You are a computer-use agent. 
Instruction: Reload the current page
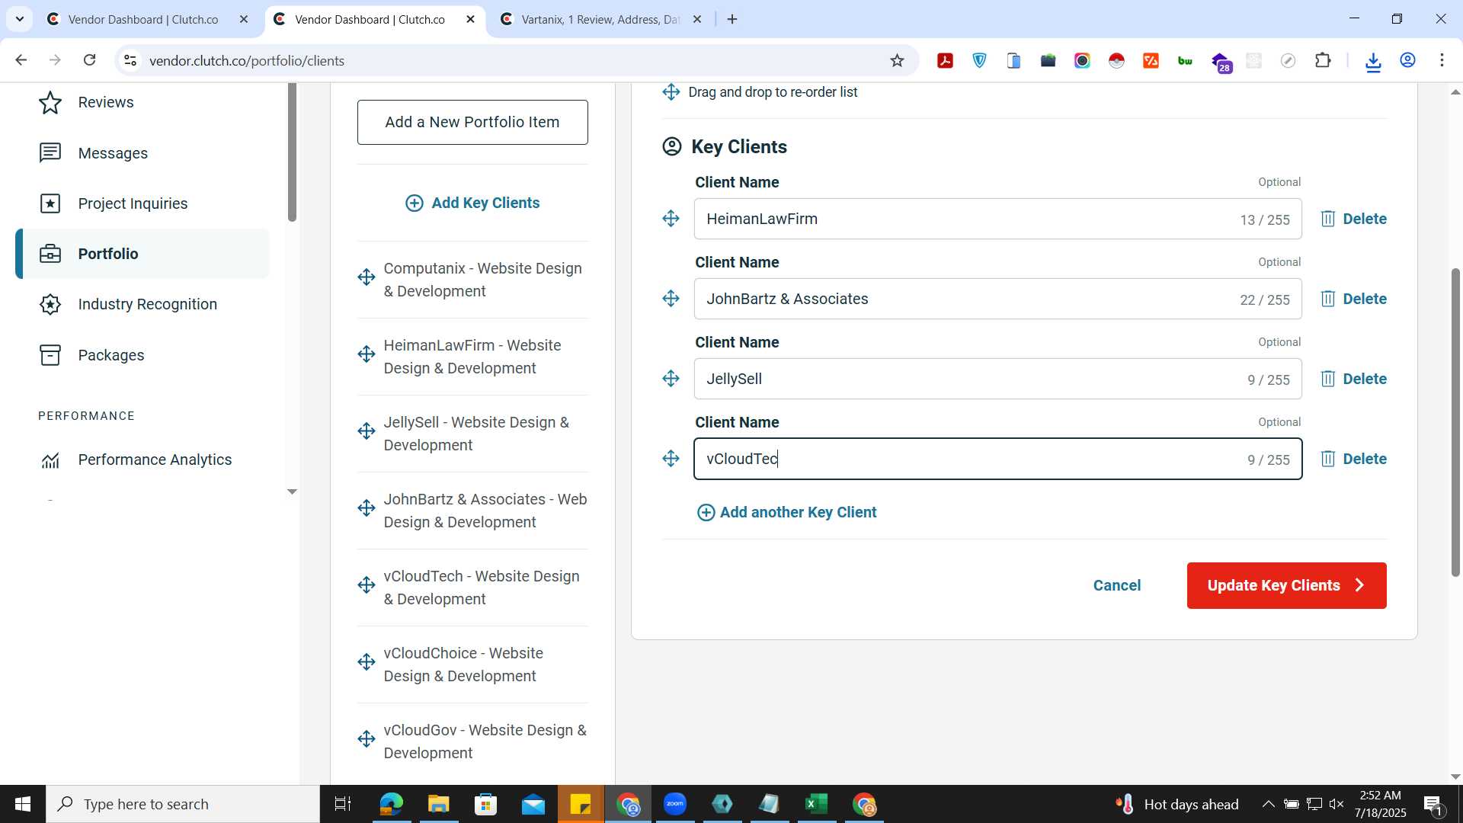(89, 60)
